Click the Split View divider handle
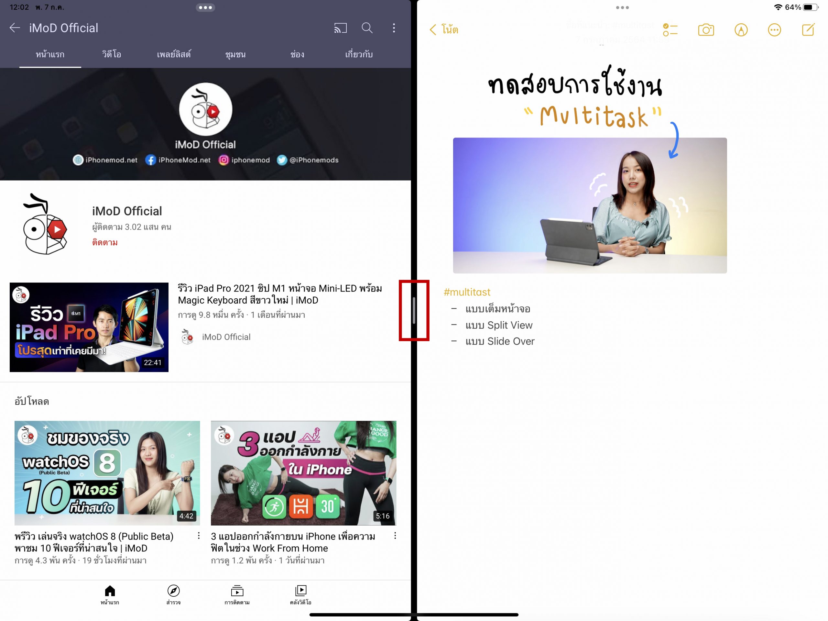The width and height of the screenshot is (828, 621). pos(414,311)
